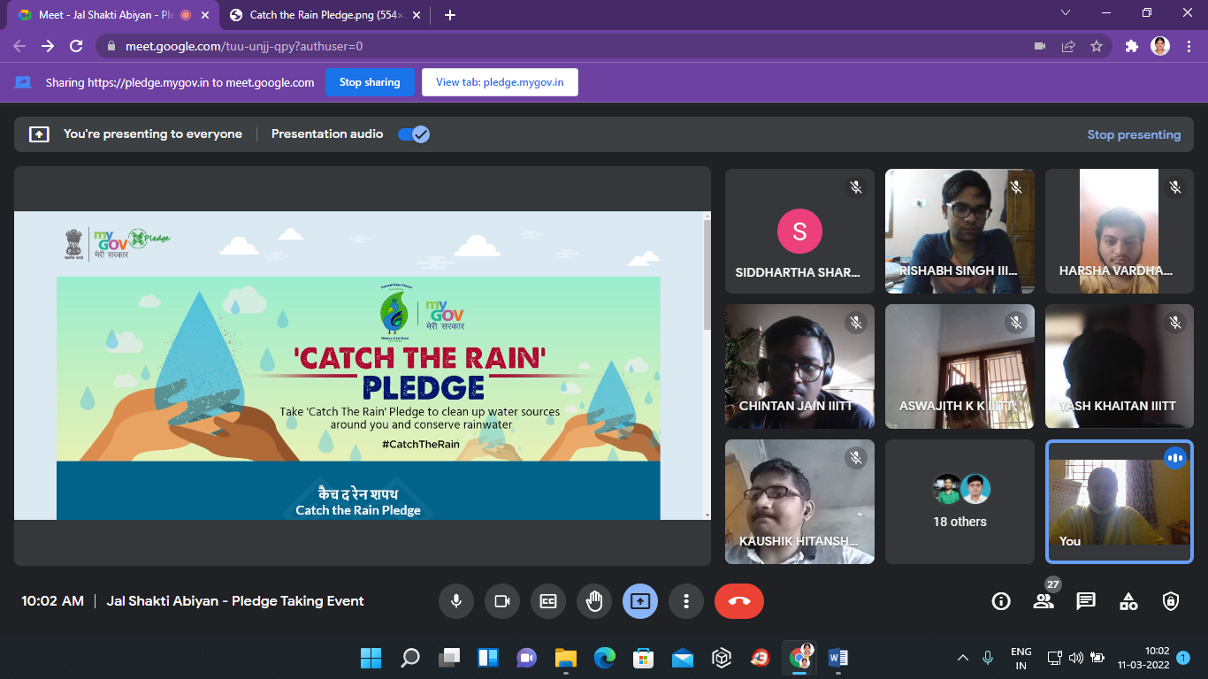Screen dimensions: 1208x679
Task: Select Aswajith K K video tile
Action: pyautogui.click(x=960, y=367)
